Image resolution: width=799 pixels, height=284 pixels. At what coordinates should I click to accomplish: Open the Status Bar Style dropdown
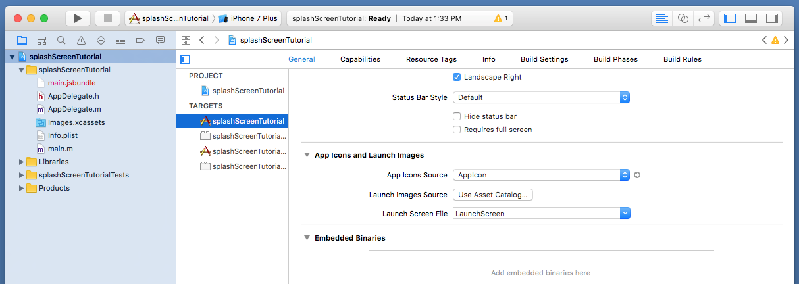point(541,97)
